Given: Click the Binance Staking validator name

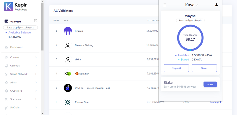Looking at the screenshot, I should pos(84,45).
